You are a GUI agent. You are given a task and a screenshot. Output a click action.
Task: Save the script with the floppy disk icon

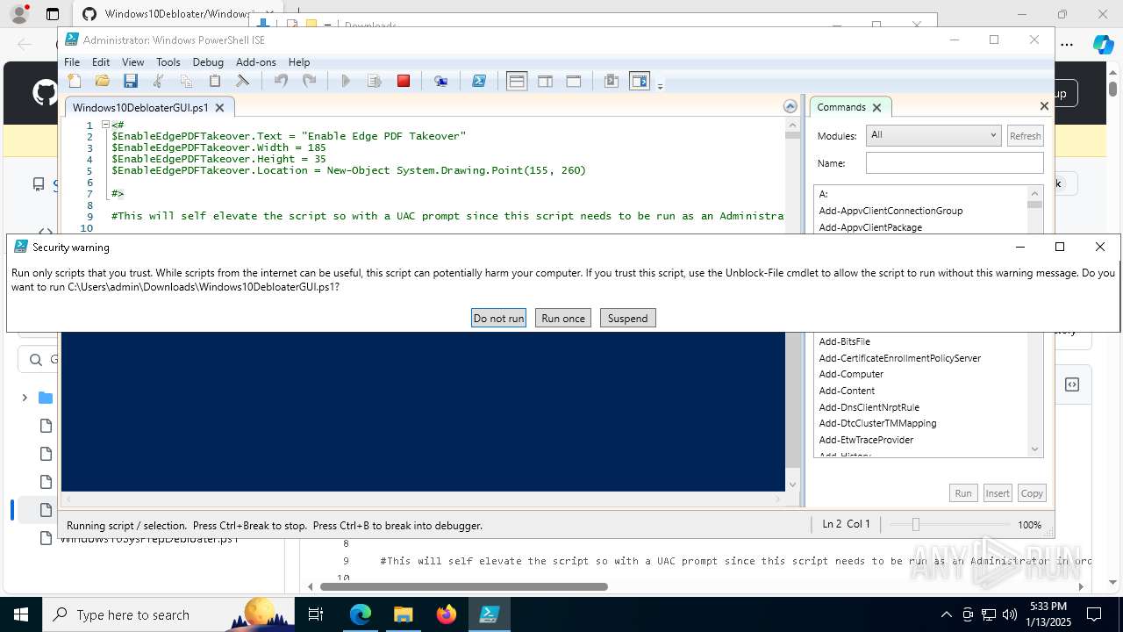[131, 81]
